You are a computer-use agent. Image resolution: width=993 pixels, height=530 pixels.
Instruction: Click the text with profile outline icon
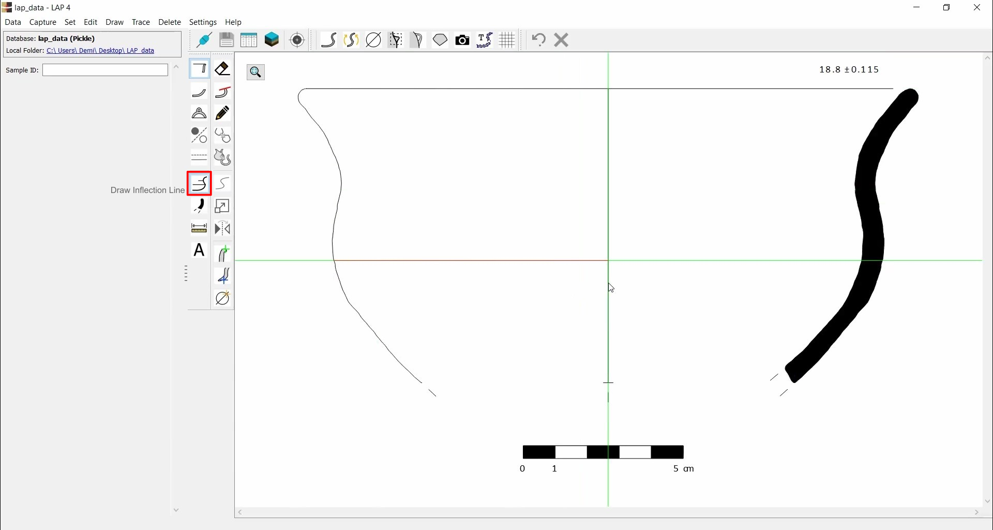click(x=485, y=40)
